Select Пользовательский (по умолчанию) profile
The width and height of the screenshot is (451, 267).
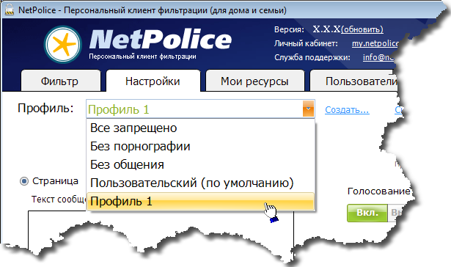click(x=200, y=183)
